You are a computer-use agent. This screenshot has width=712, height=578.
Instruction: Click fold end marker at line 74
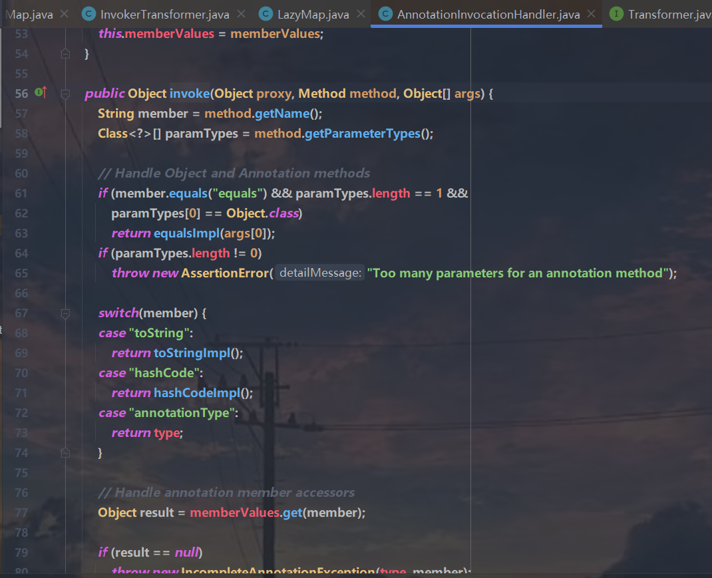pyautogui.click(x=65, y=452)
